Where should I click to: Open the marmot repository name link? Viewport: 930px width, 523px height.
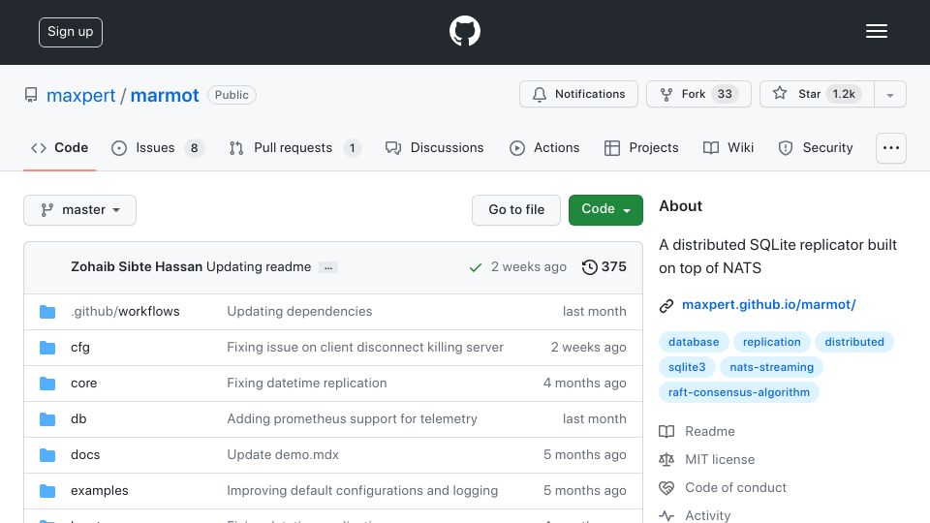165,96
